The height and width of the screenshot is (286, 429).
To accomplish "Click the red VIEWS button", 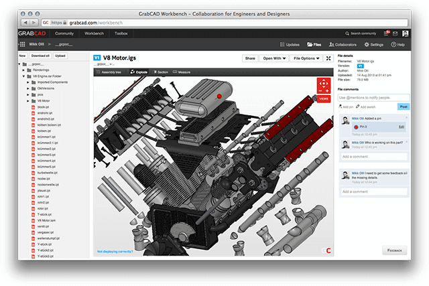I will pyautogui.click(x=324, y=98).
